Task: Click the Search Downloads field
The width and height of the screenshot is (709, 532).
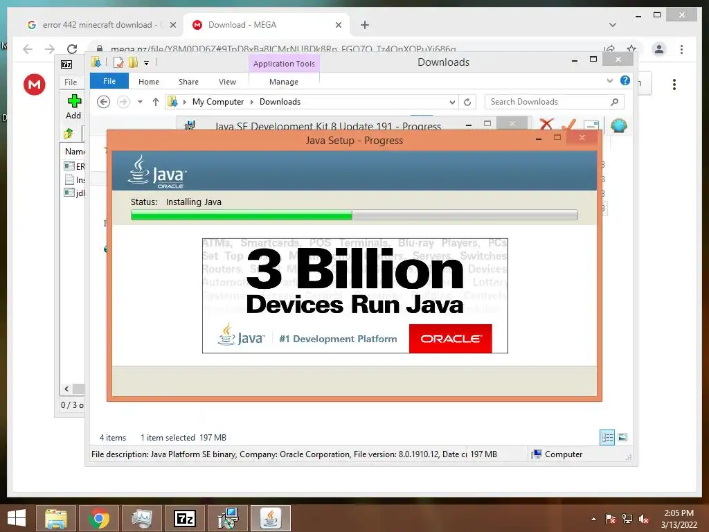Action: (554, 102)
